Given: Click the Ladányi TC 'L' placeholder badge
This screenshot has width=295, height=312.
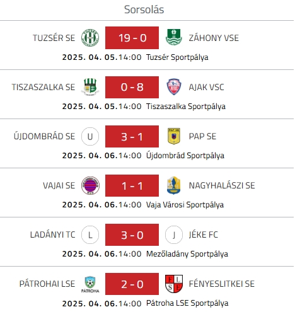Looking at the screenshot, I should pos(90,234).
